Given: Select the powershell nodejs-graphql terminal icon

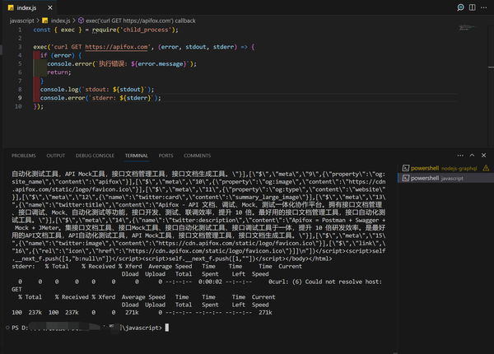Looking at the screenshot, I should tap(403, 168).
